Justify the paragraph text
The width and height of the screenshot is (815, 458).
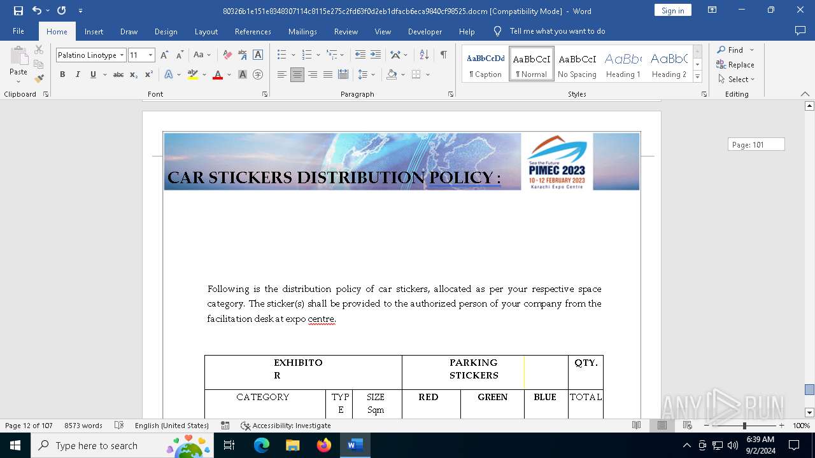[x=328, y=74]
